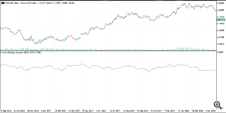The height and width of the screenshot is (113, 226).
Task: Click the magnifier zoom icon
Action: point(218,105)
